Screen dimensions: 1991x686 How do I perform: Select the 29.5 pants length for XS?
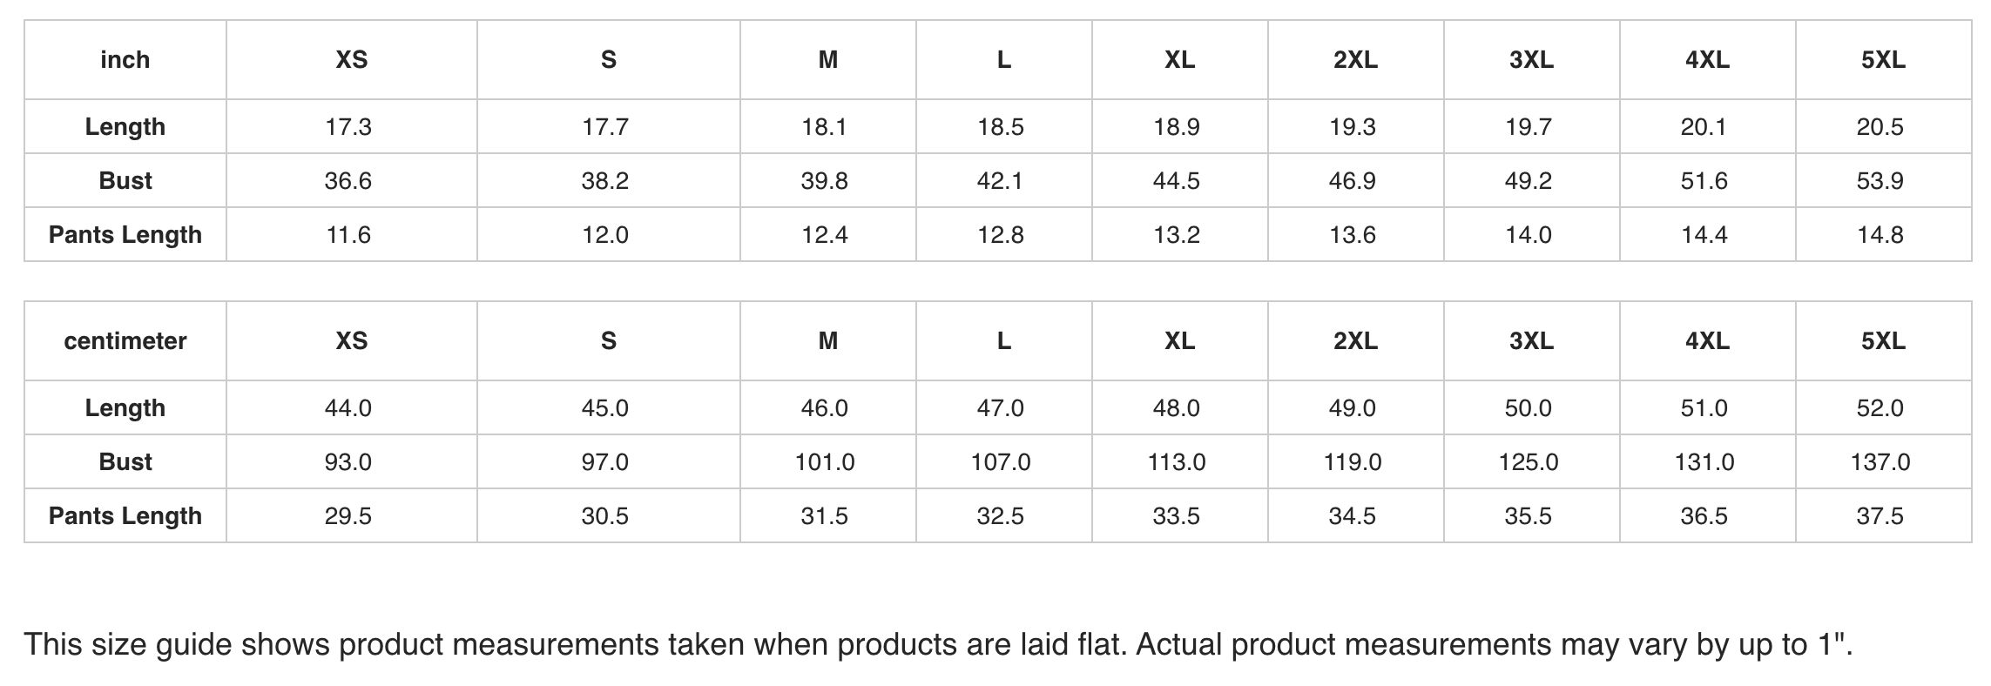348,516
